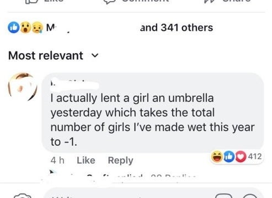Viewport: 272px width, 198px height.
Task: Like the umbrella comment
Action: pos(86,160)
